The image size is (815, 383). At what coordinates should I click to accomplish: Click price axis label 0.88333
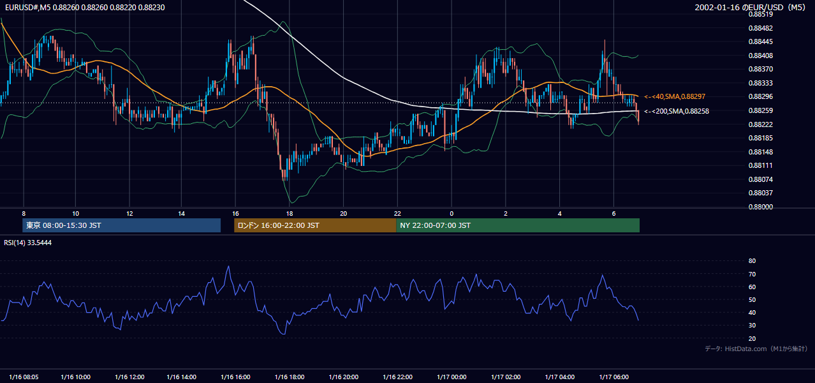760,83
